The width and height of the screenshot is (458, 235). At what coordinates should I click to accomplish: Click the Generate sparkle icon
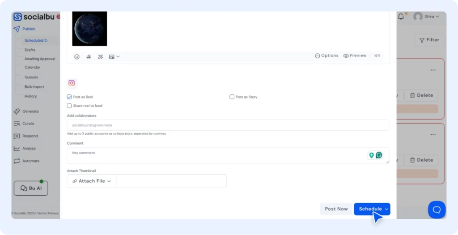click(x=17, y=111)
